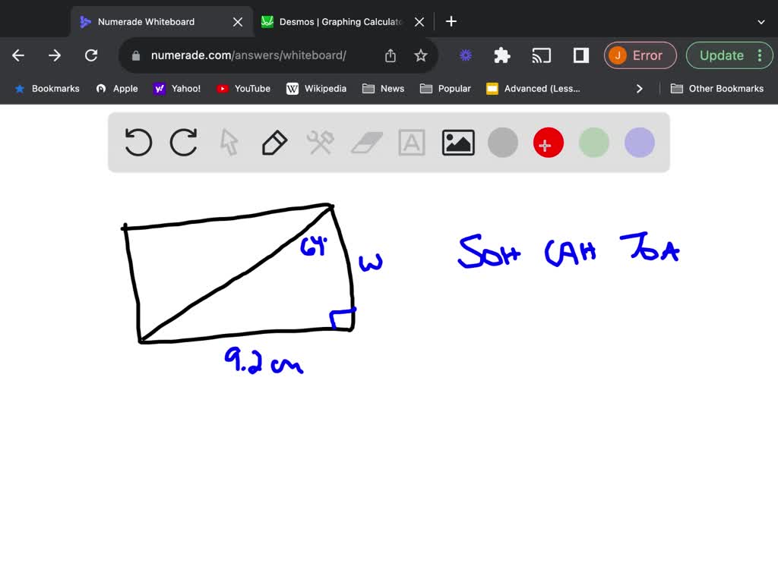Bookmark this page using the star icon
Screen dimensions: 778x563
click(x=421, y=55)
